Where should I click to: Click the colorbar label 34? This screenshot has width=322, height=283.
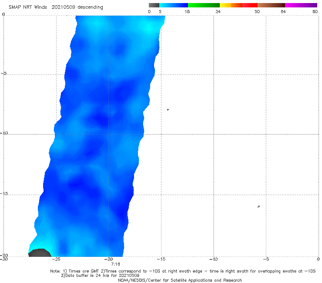[x=218, y=11]
